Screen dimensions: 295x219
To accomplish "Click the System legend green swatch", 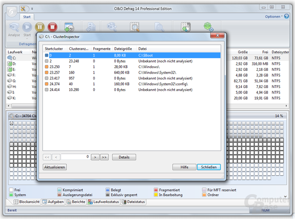I will coord(11,195).
